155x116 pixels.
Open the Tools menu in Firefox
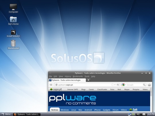click(x=87, y=76)
